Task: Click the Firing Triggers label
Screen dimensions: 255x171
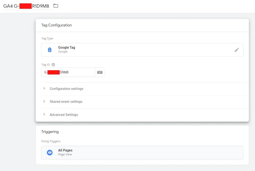Action: tap(51, 141)
